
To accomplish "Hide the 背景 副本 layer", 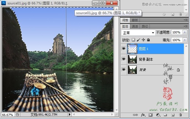I will click(x=124, y=59).
